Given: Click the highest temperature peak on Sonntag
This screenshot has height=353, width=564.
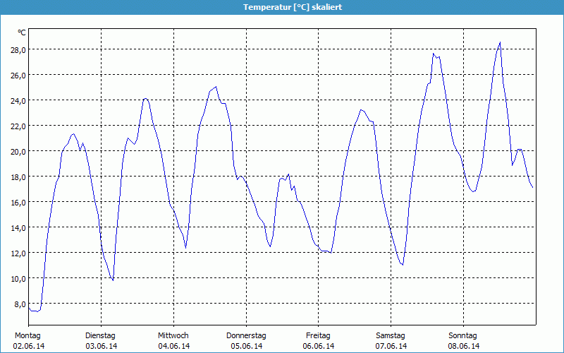Looking at the screenshot, I should pos(500,42).
